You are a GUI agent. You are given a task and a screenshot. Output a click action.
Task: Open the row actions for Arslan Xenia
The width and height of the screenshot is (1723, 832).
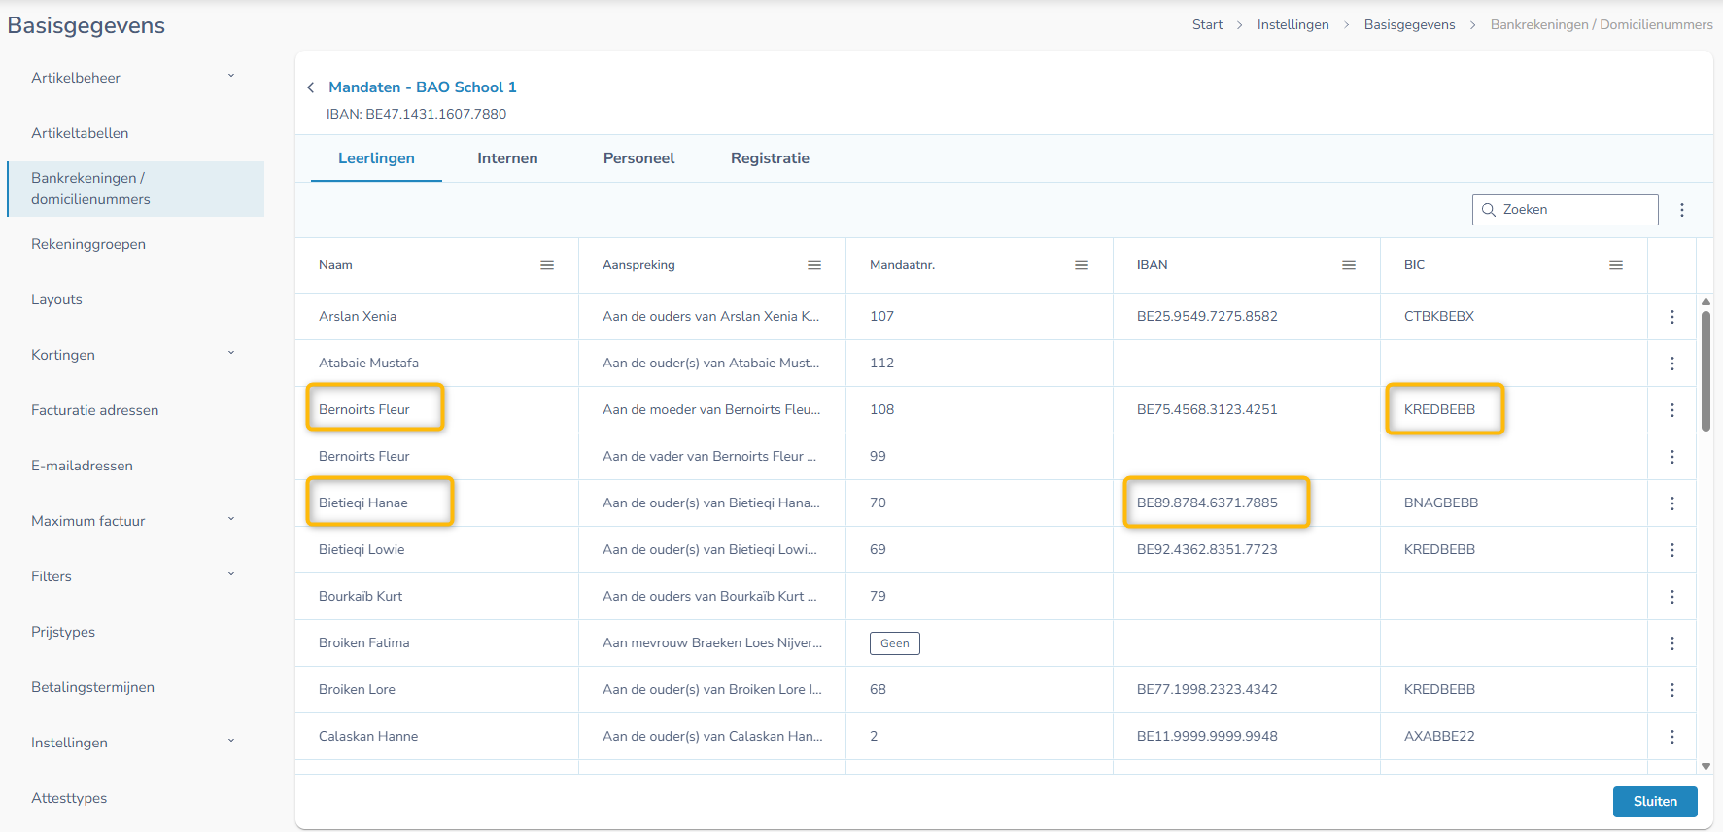(1672, 317)
